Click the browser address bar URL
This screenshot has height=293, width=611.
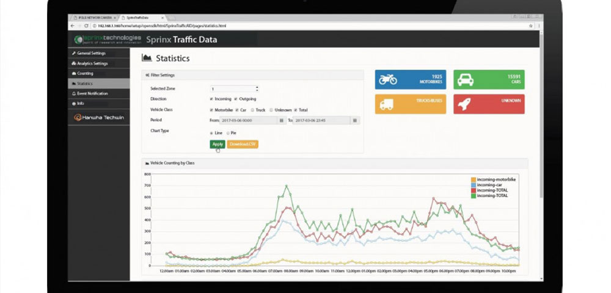click(162, 26)
